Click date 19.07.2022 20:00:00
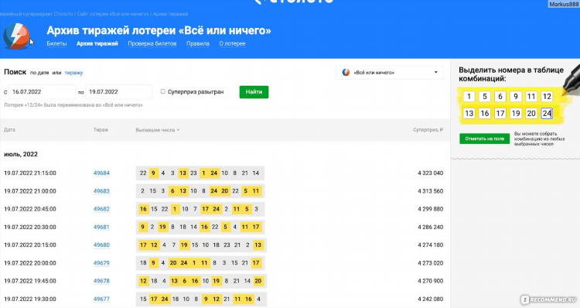 30,263
